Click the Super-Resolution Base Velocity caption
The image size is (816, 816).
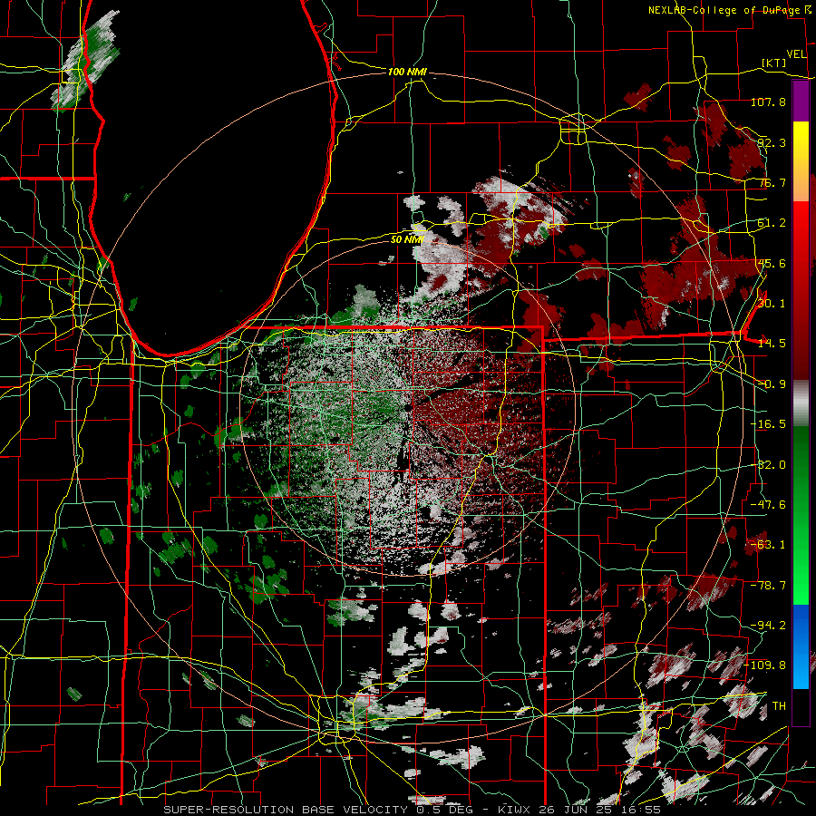point(413,810)
